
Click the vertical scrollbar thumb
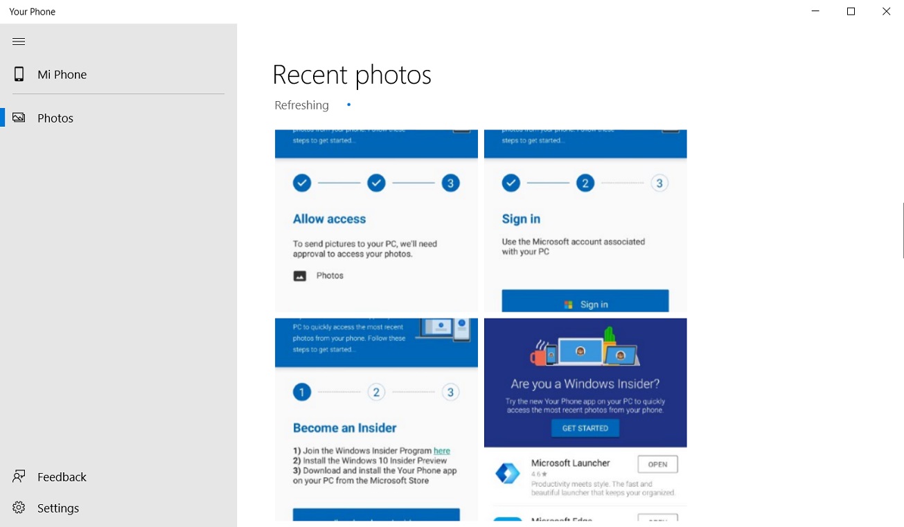point(903,231)
